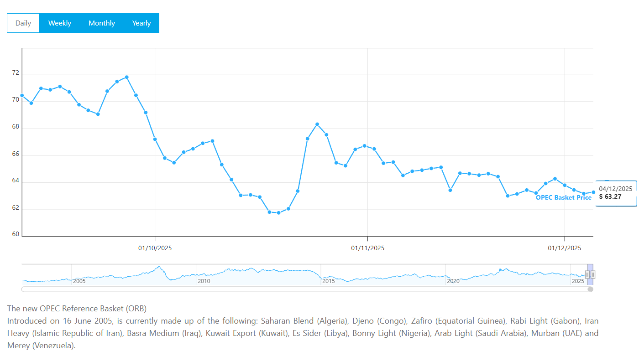Click 2005 in the navigator timeline
This screenshot has height=356, width=639.
point(79,281)
